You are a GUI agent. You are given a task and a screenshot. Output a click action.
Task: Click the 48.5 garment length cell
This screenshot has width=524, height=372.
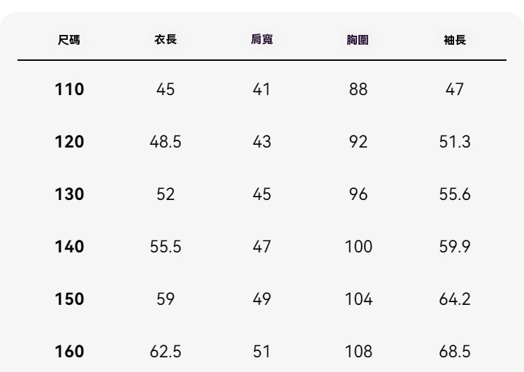166,142
